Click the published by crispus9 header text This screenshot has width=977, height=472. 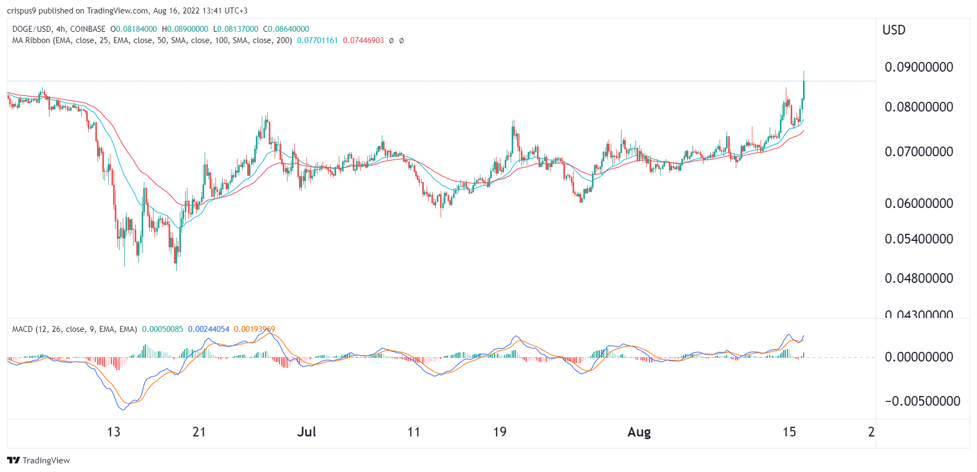point(127,11)
